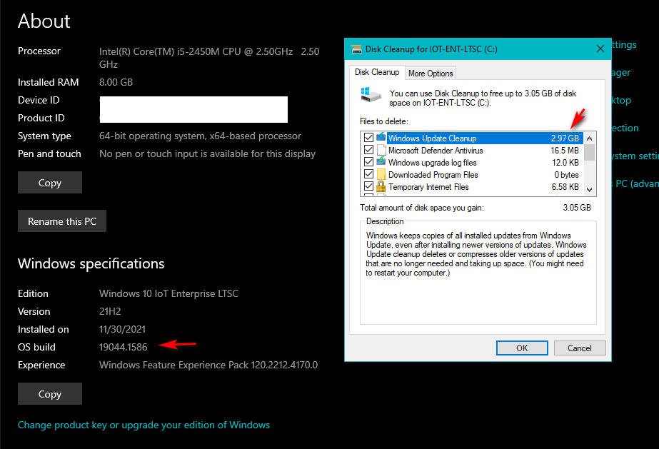The width and height of the screenshot is (659, 449).
Task: Click the files list scroll down arrow
Action: point(589,190)
